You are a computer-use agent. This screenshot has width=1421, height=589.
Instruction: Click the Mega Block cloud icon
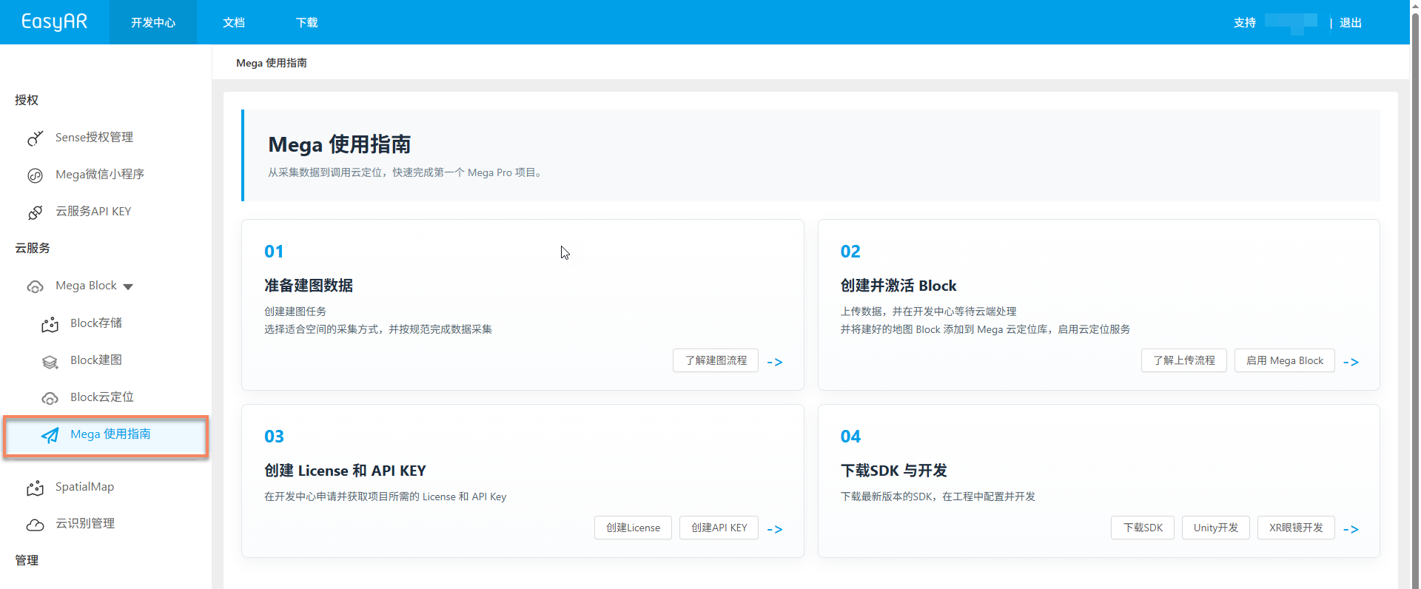point(36,286)
